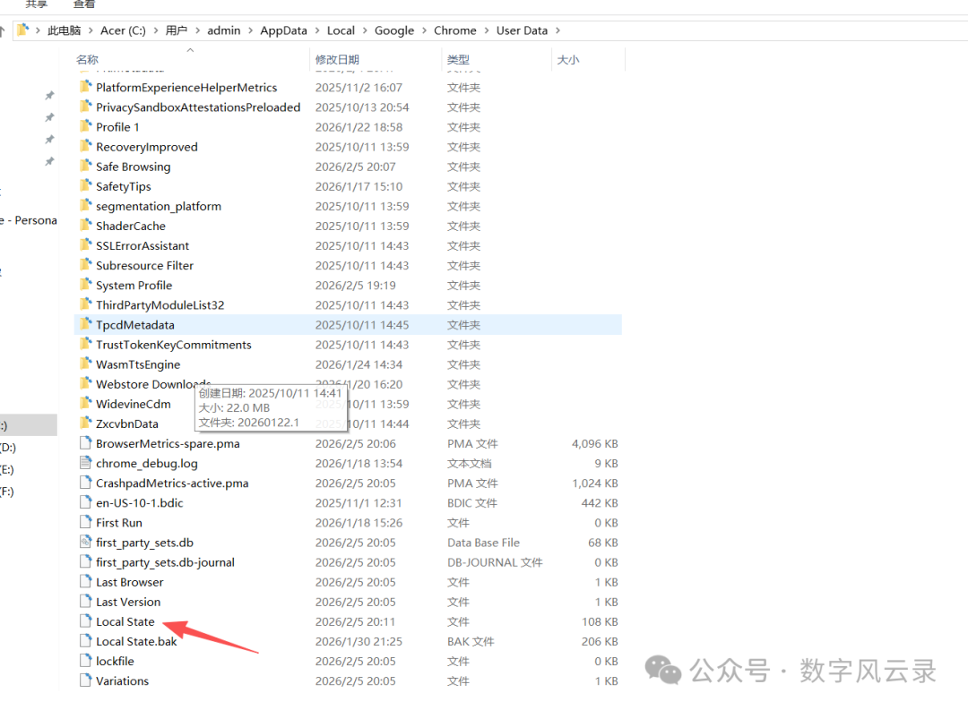Click the segmentation_platform folder icon

85,205
